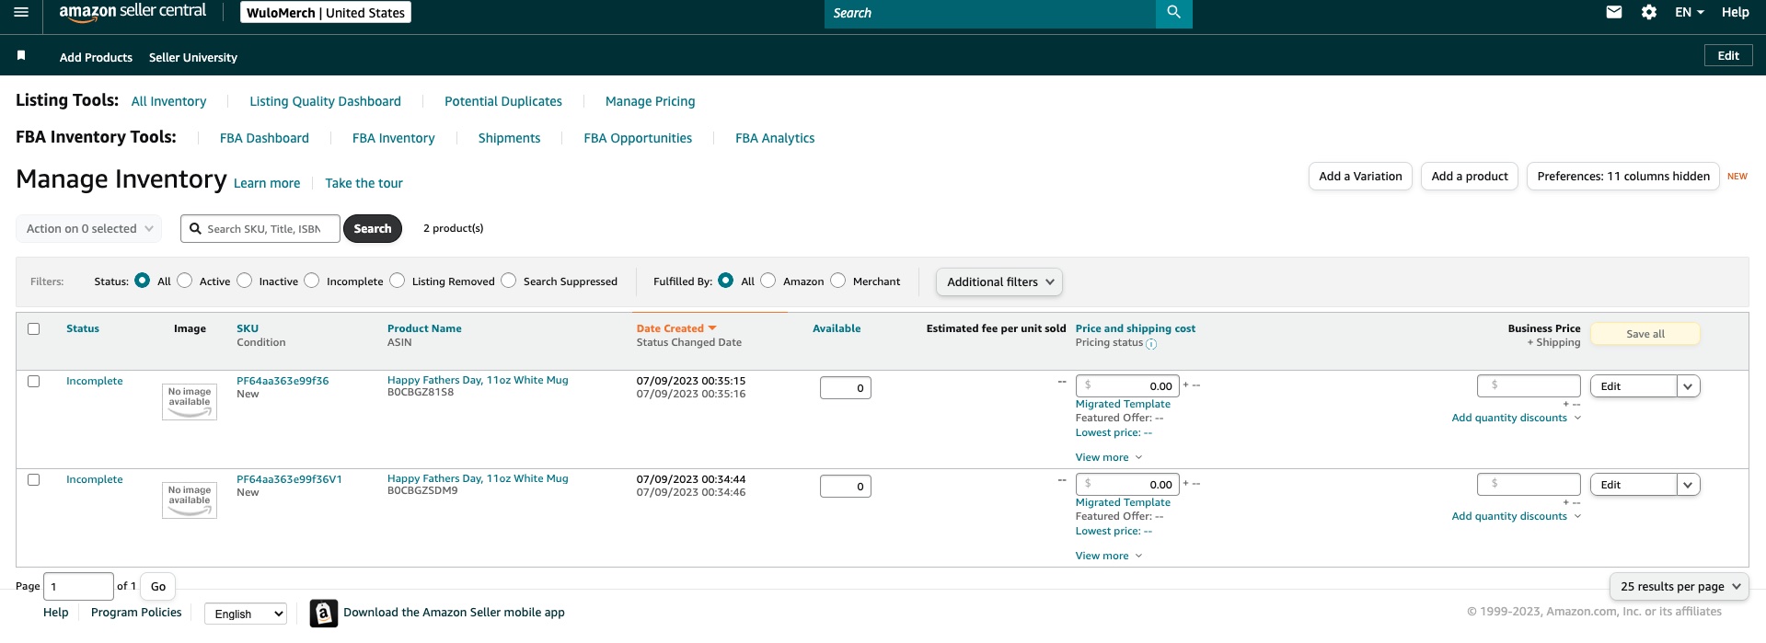The width and height of the screenshot is (1766, 643).
Task: Expand the Additional filters dropdown
Action: point(999,281)
